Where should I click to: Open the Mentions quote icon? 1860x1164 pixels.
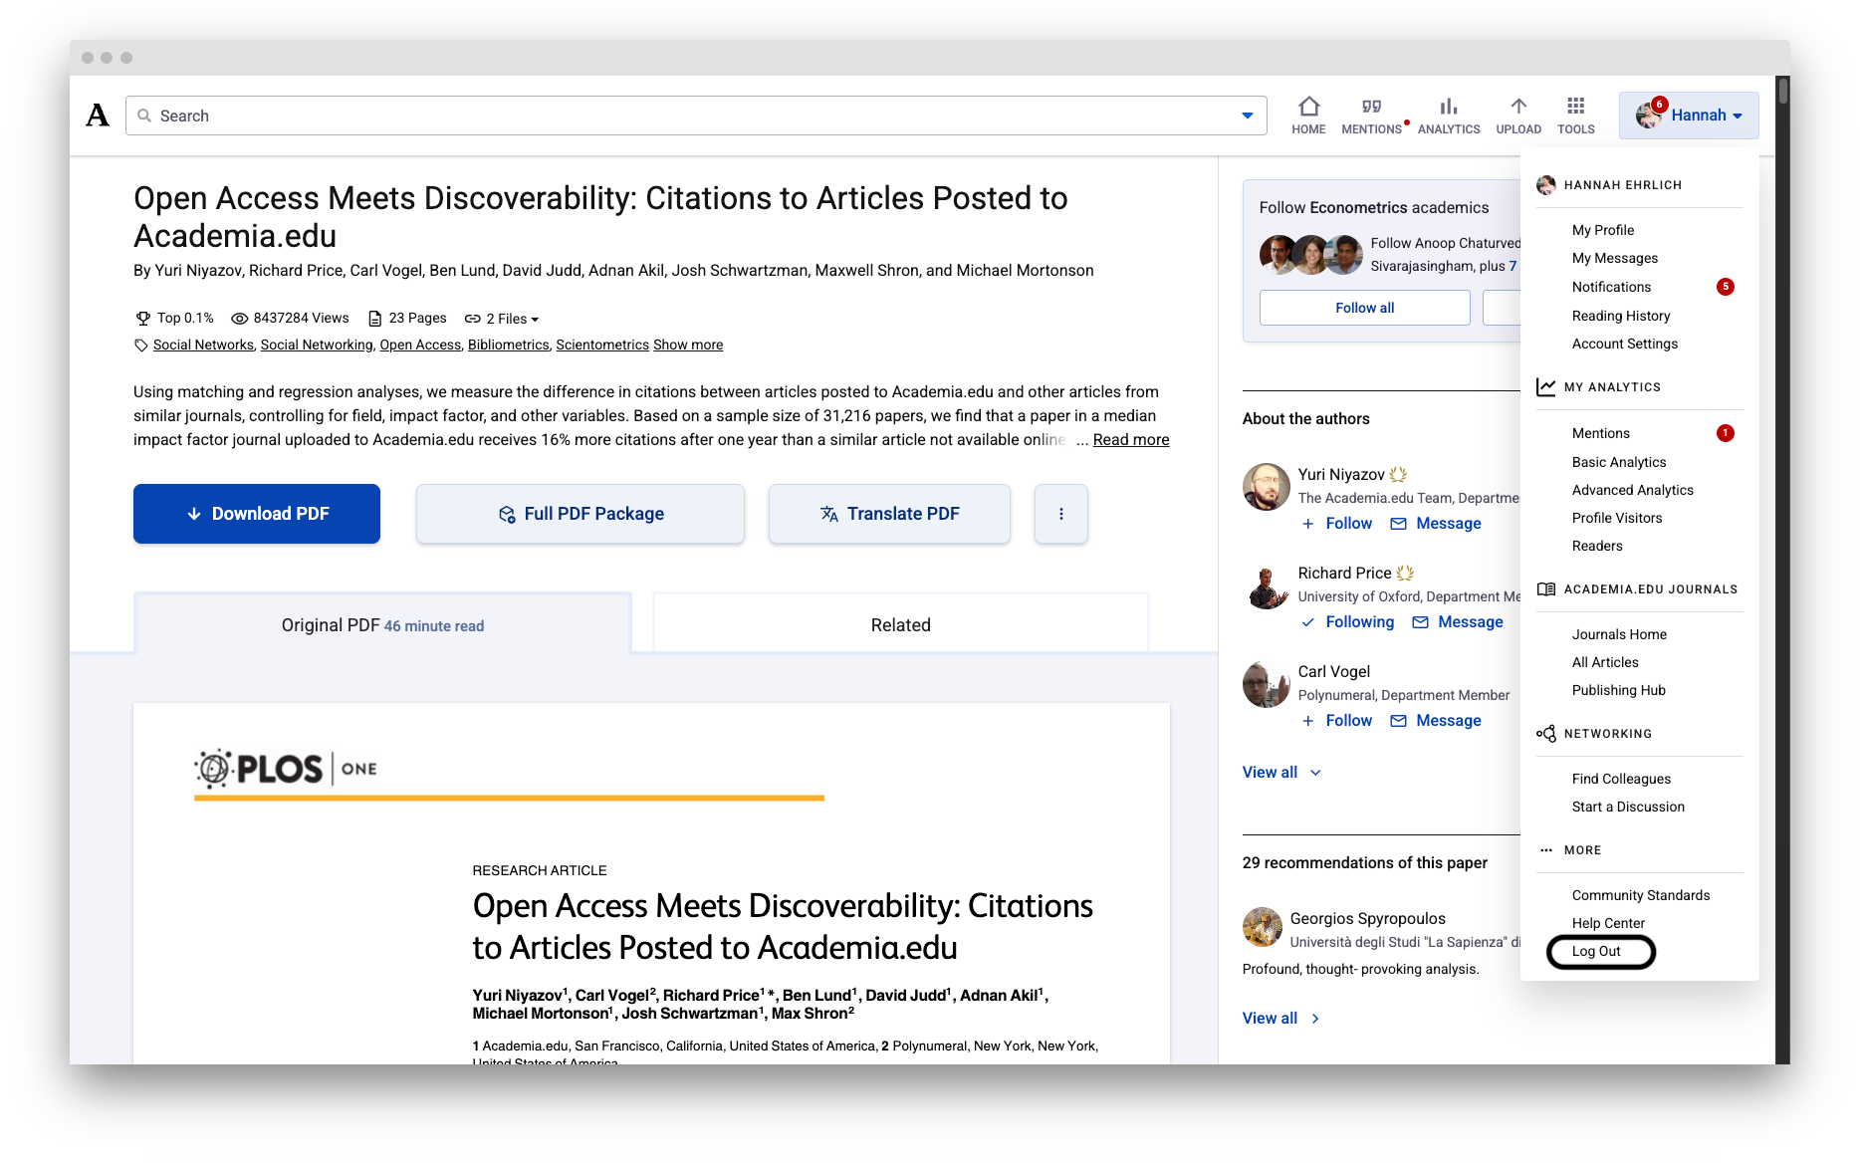[1371, 107]
